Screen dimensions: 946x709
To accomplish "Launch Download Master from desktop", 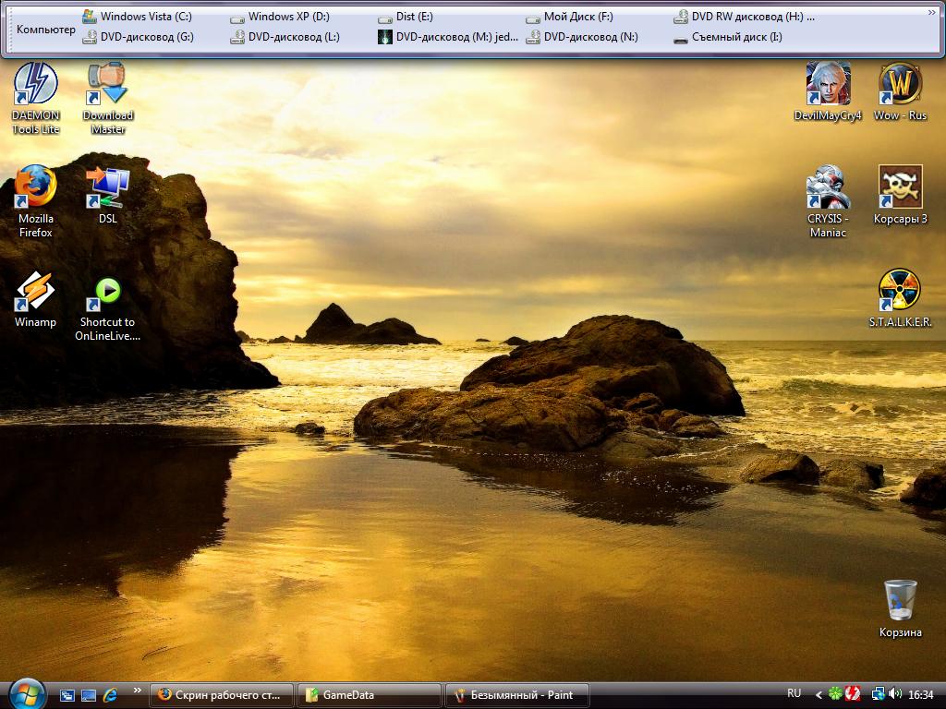I will (108, 86).
